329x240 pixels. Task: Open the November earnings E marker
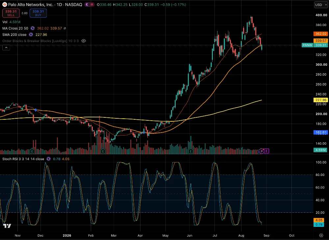pos(32,151)
